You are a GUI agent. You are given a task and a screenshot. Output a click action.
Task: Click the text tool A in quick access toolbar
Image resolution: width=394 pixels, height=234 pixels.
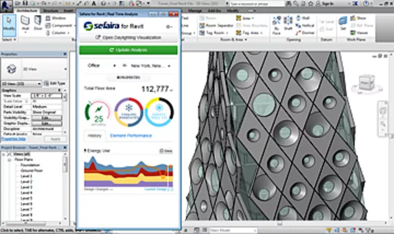(x=94, y=4)
